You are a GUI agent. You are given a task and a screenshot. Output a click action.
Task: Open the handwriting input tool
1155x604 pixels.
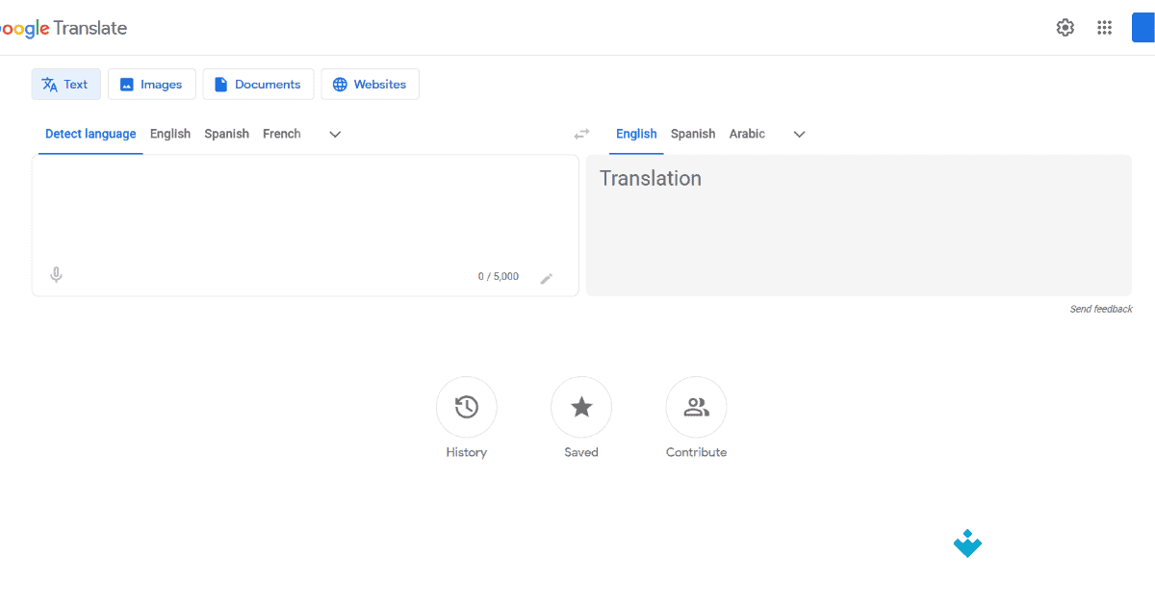547,278
